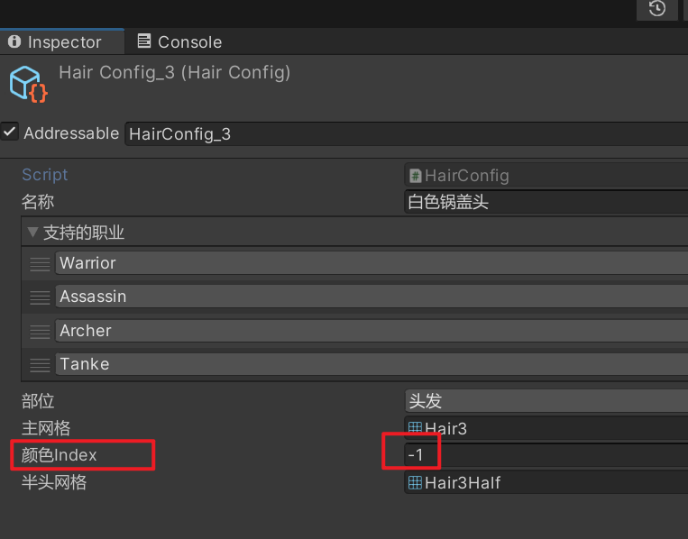Click the Console tab list icon
The image size is (688, 539).
[144, 41]
